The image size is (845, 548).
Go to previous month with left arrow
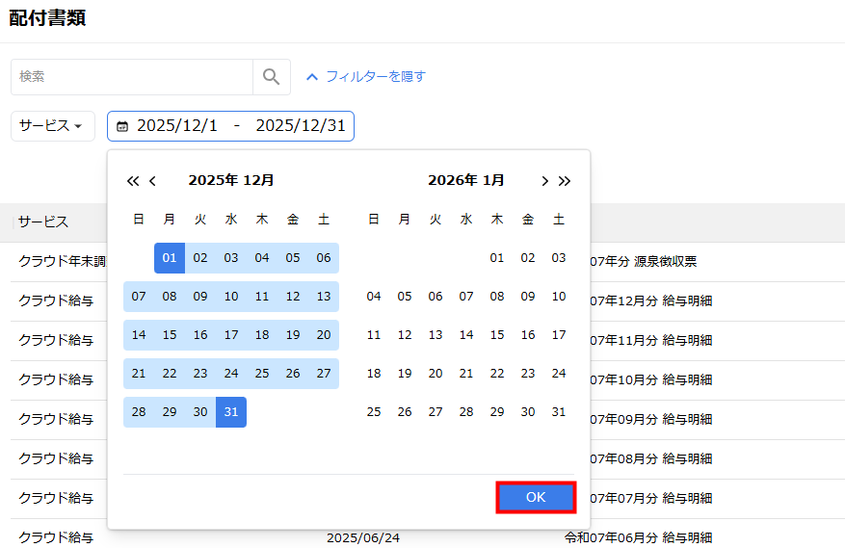click(x=152, y=181)
